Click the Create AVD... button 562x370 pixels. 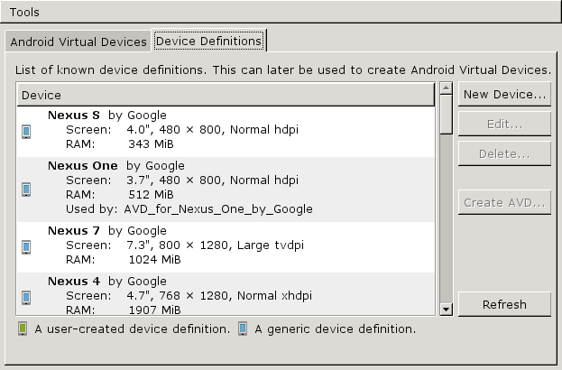click(504, 202)
